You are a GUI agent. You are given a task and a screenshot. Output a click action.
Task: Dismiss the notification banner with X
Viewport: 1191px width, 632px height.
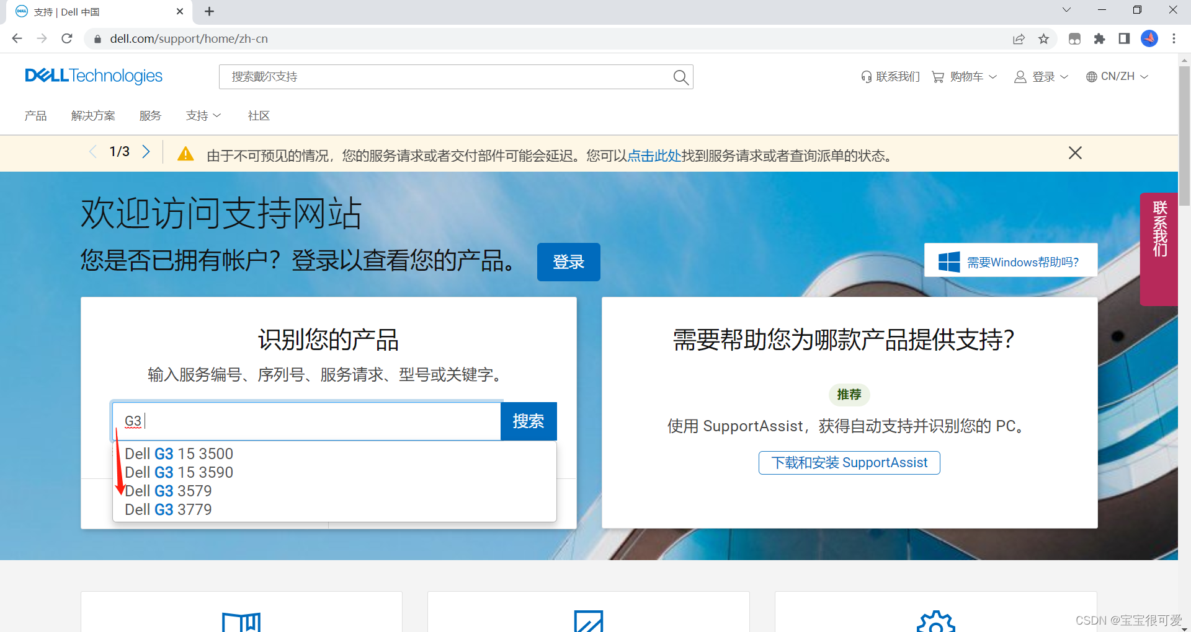1075,153
